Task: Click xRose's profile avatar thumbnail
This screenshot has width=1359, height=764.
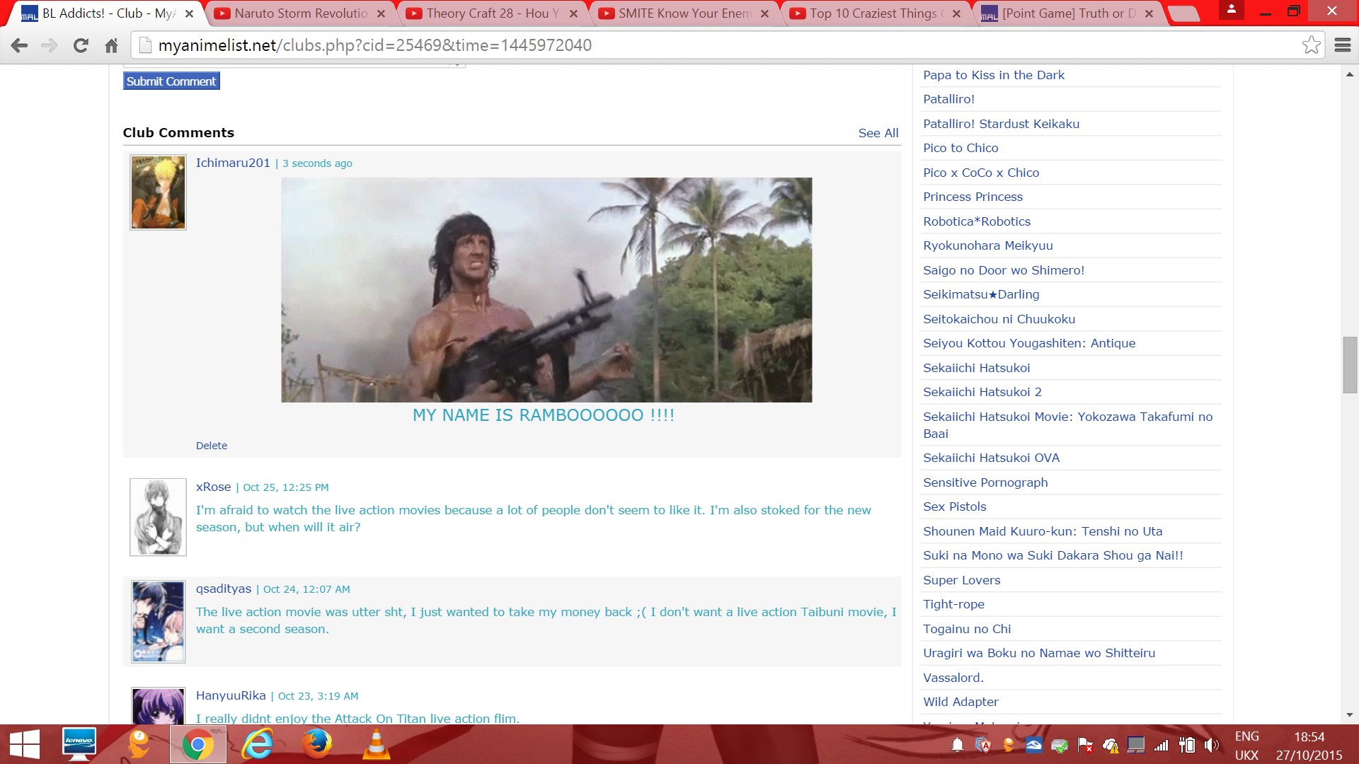Action: (158, 517)
